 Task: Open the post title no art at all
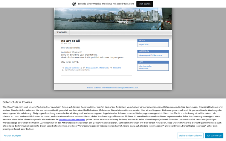70,41
